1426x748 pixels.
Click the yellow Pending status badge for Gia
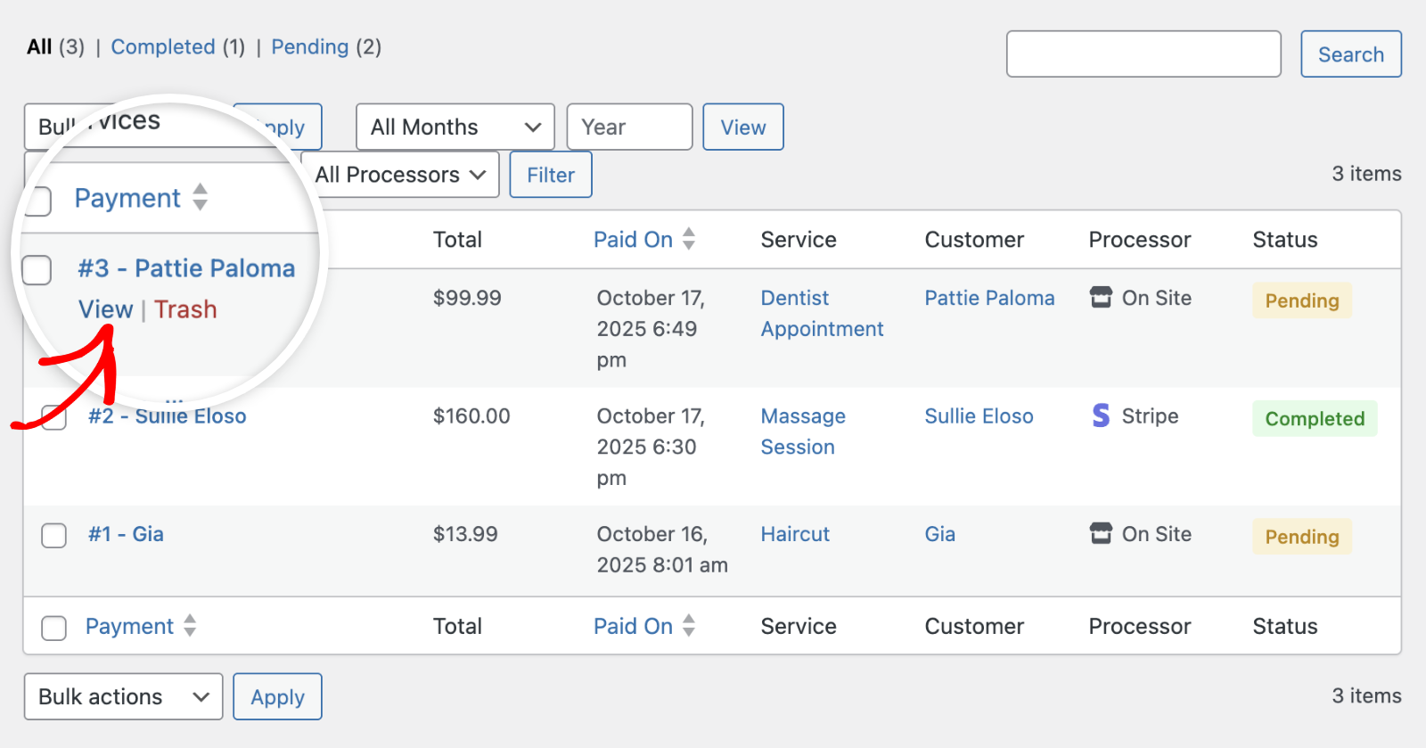[x=1301, y=537]
